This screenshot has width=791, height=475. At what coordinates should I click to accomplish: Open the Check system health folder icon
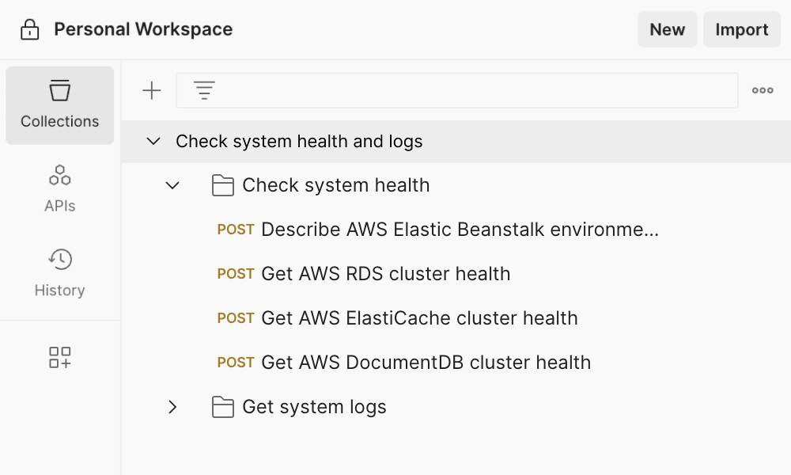pyautogui.click(x=222, y=184)
